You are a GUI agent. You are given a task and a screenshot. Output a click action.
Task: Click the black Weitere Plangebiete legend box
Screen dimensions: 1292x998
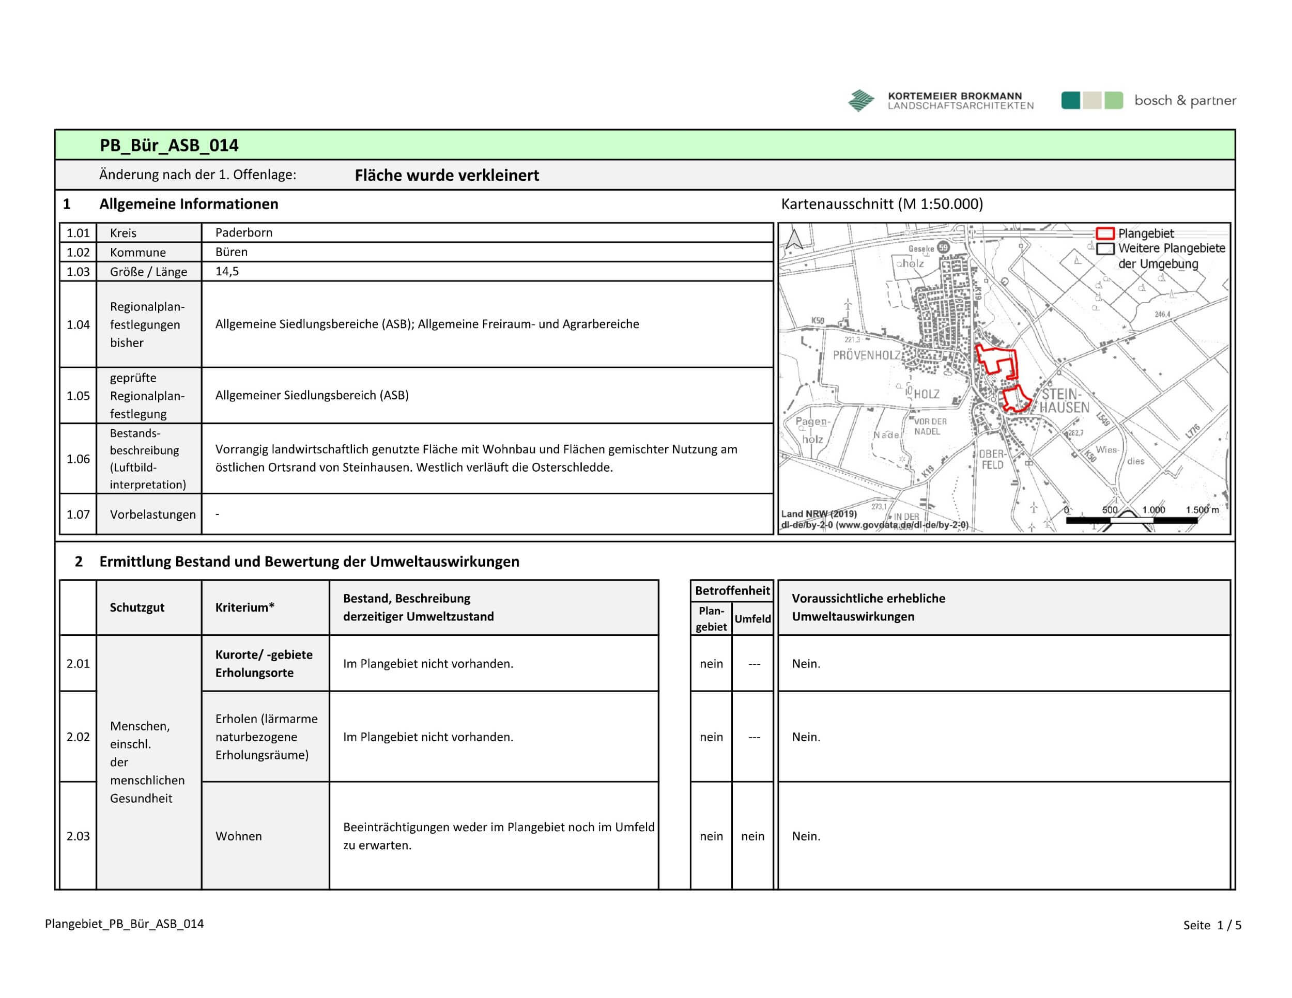(1105, 248)
